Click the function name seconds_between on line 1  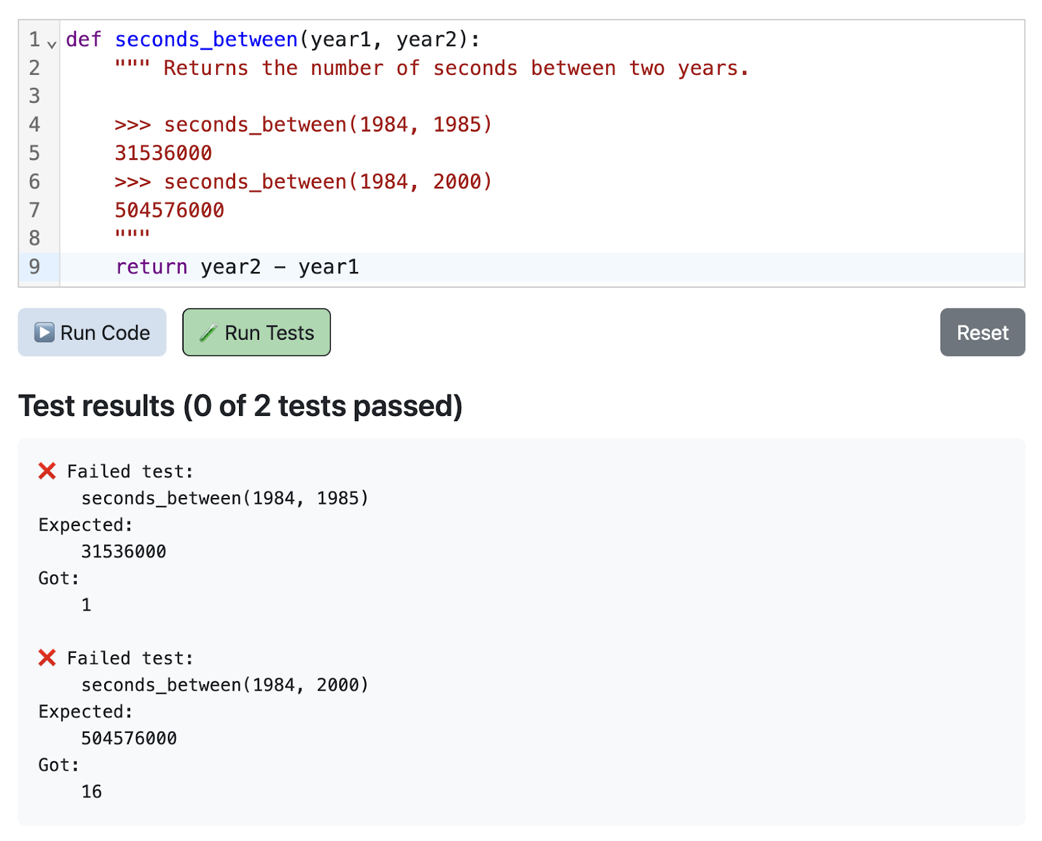click(206, 40)
